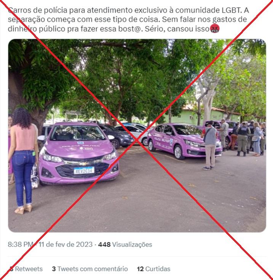Click the woman in jeans and pink top

23,161
